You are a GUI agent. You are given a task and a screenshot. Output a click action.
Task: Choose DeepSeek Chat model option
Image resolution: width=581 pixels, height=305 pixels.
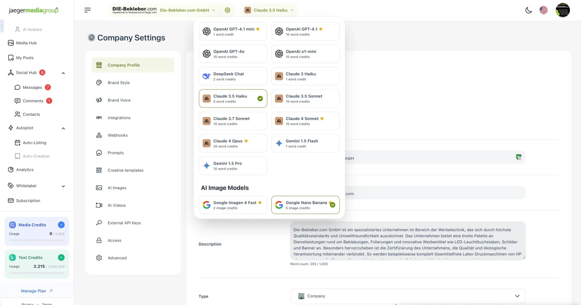tap(233, 76)
